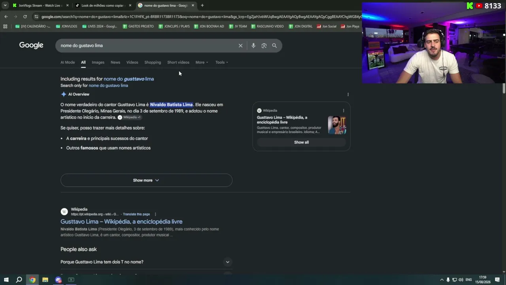
Task: Open the JONVLOGS bookmark
Action: 66,27
